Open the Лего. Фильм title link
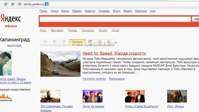 point(175,106)
